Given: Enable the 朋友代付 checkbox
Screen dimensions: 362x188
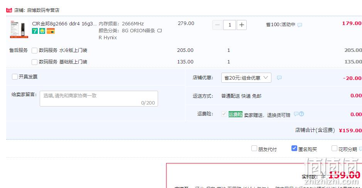Looking at the screenshot, I should pyautogui.click(x=254, y=148).
